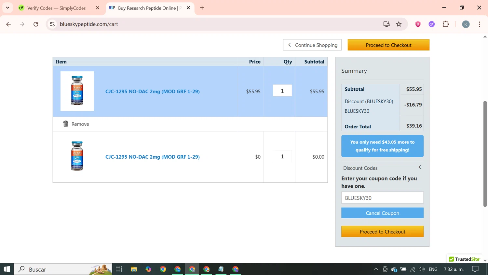Click the page vertical scrollbar
Image resolution: width=488 pixels, height=275 pixels.
pyautogui.click(x=485, y=154)
